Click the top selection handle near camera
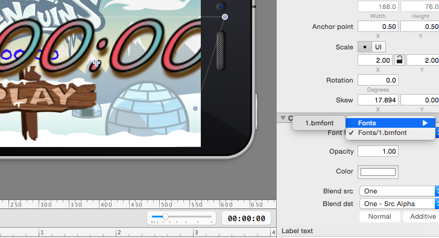Viewport: 439px width, 238px height. [x=225, y=17]
